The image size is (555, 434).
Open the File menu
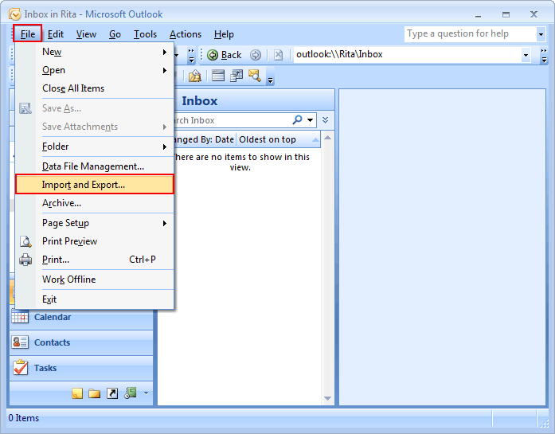[28, 34]
